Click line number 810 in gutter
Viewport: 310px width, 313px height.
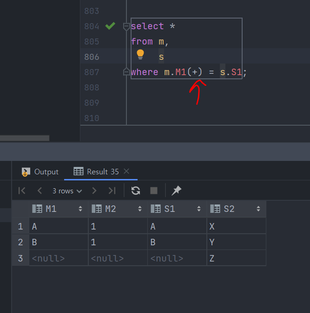pyautogui.click(x=92, y=118)
